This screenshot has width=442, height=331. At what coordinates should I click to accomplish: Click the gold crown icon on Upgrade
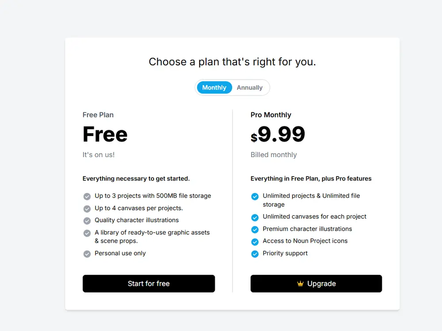301,284
